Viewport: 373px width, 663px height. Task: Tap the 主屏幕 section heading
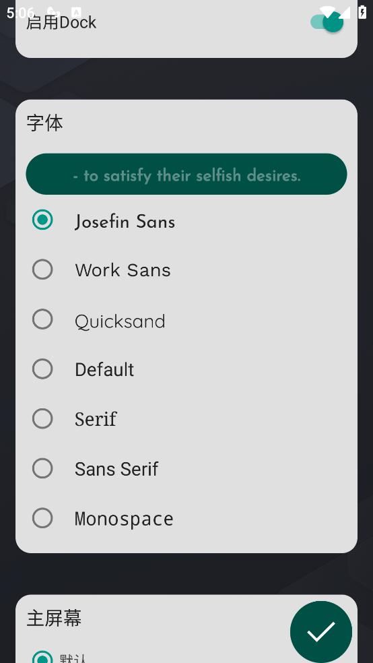(54, 618)
